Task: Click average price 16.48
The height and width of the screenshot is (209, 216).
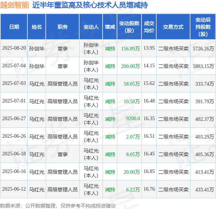Action: point(149,101)
